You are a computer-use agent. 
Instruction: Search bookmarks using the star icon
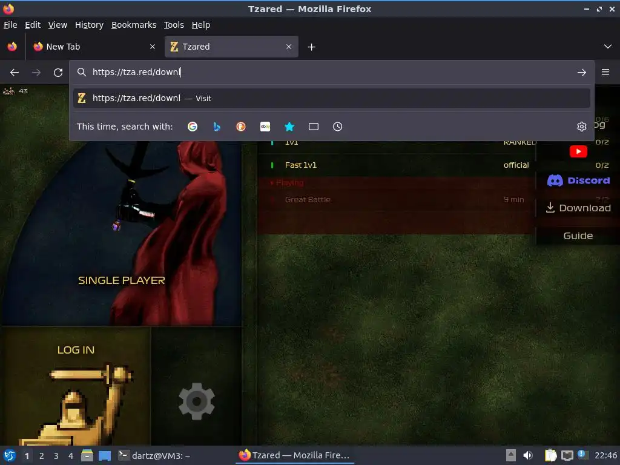point(289,127)
